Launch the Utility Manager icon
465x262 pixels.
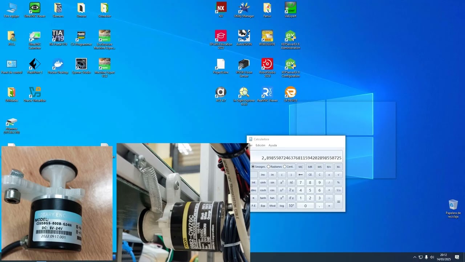[244, 10]
